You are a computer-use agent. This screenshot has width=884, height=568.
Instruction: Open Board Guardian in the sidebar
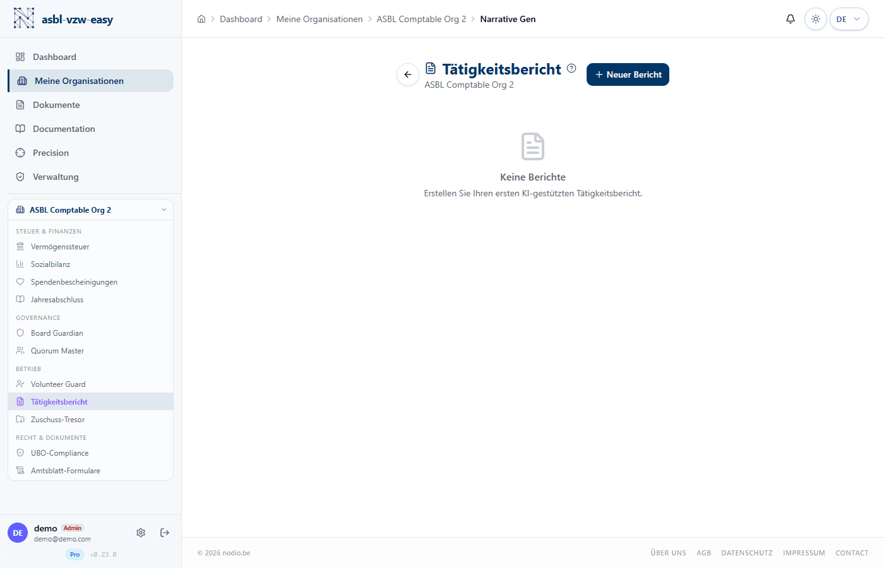click(x=90, y=333)
